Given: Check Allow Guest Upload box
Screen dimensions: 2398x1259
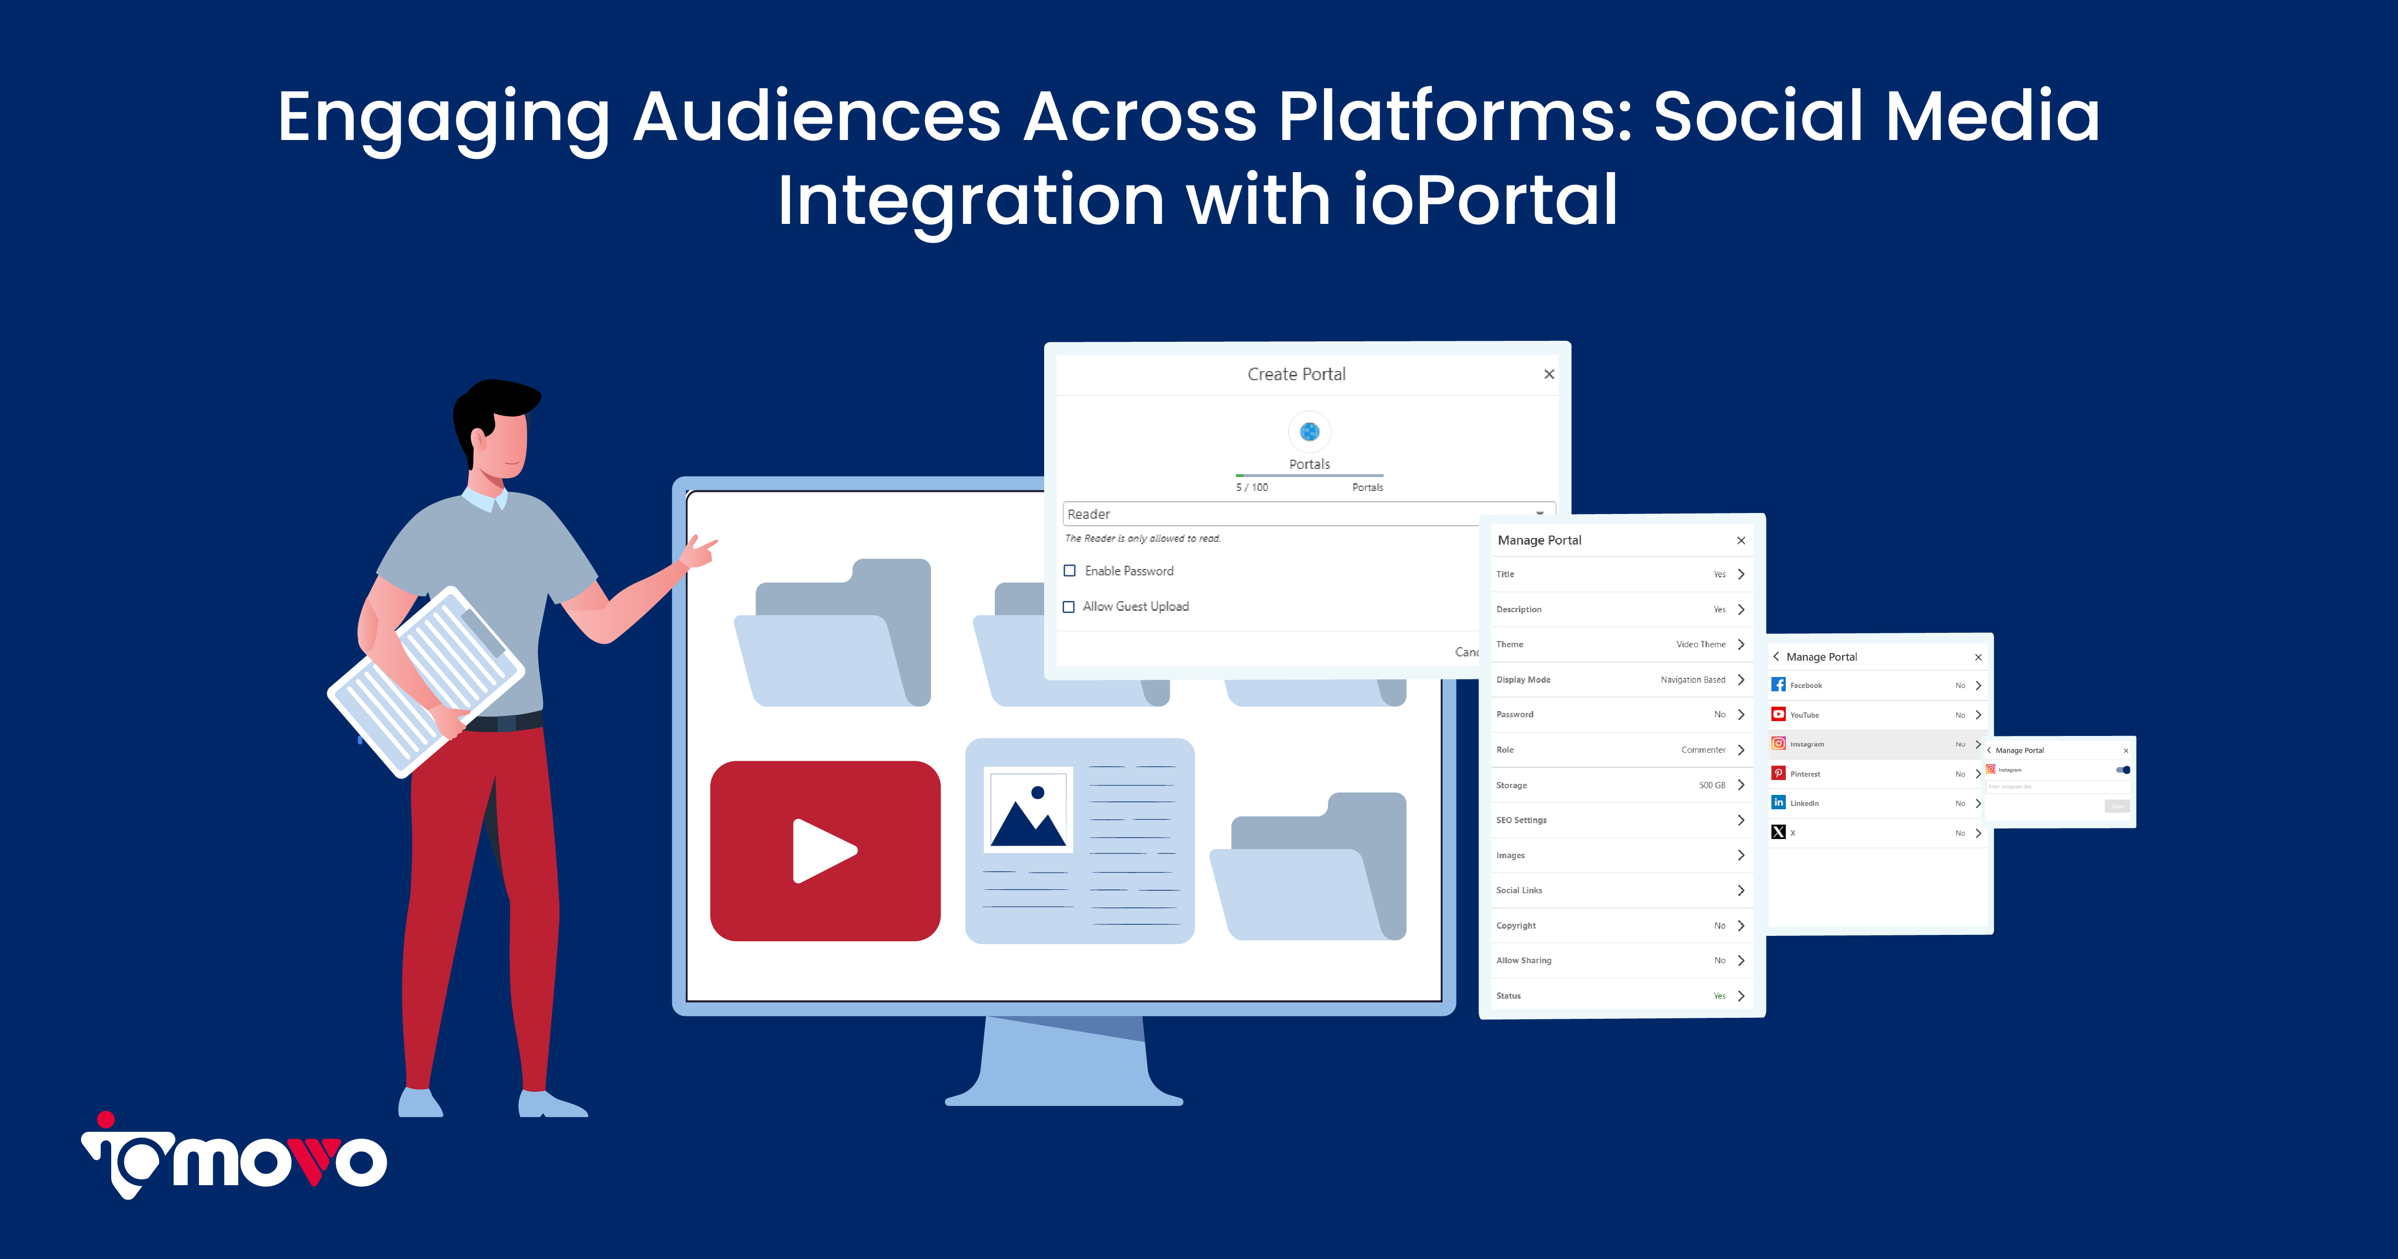Looking at the screenshot, I should (1069, 606).
